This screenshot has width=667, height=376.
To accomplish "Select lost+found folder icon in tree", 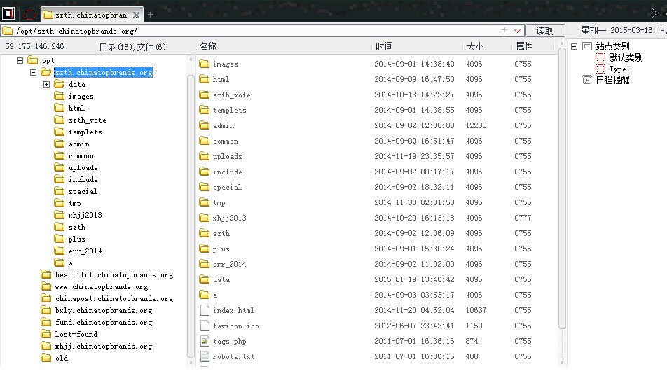I will (46, 334).
